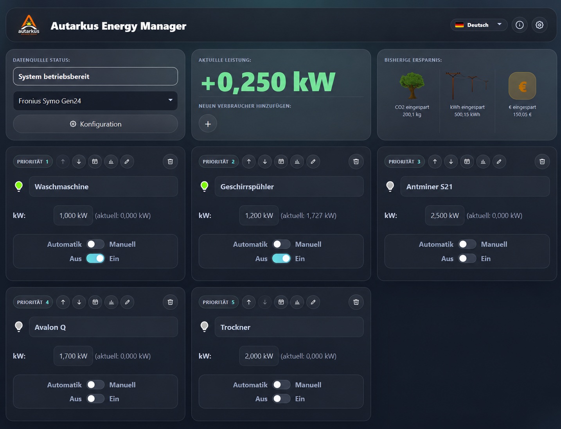Image resolution: width=561 pixels, height=429 pixels.
Task: Click the System betriebsbereit status field
Action: click(x=95, y=77)
